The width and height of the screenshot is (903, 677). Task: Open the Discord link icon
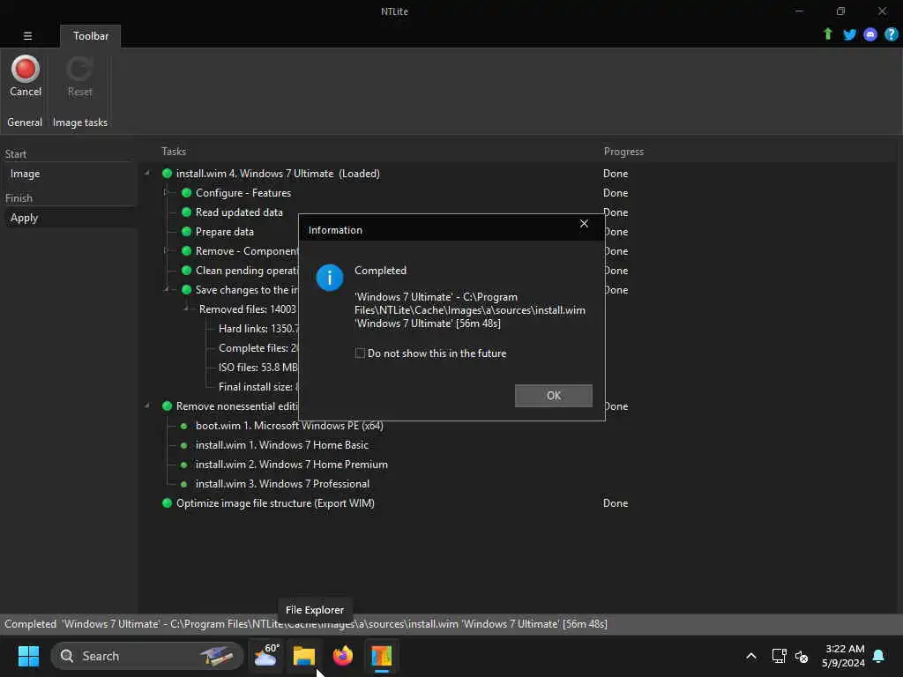click(x=870, y=34)
